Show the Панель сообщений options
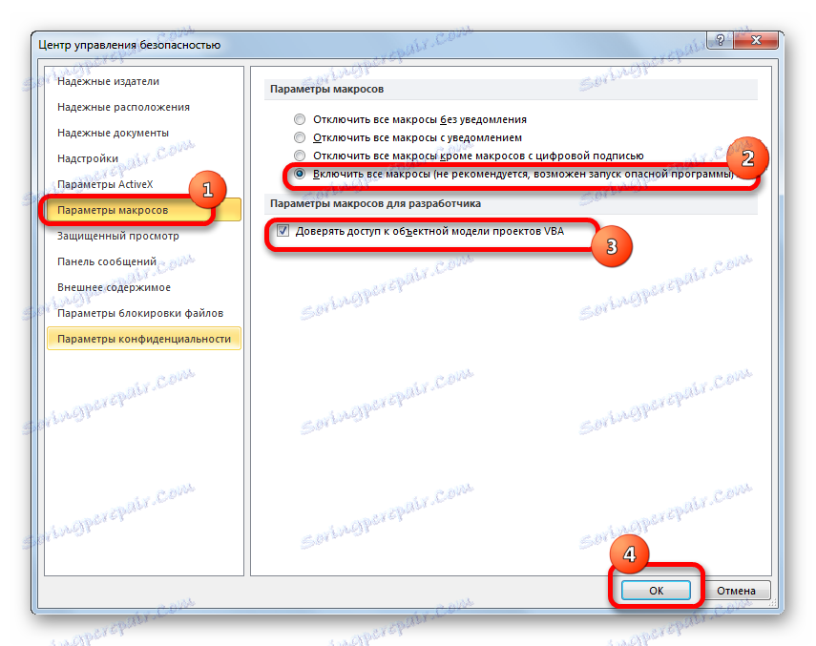Screen dimensions: 816x646 pyautogui.click(x=143, y=261)
